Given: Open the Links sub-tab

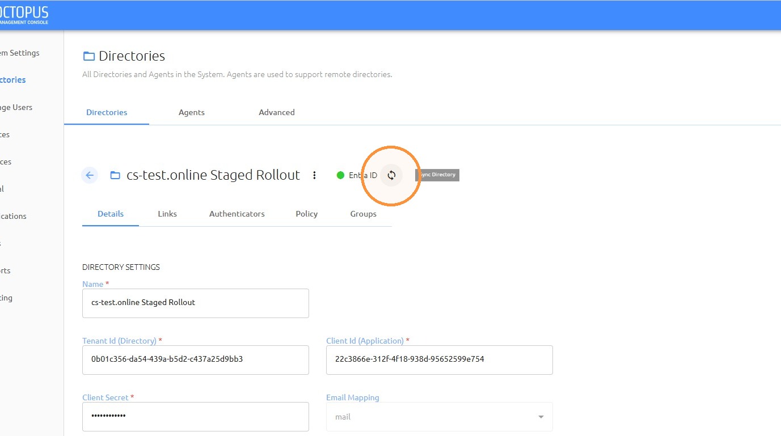Looking at the screenshot, I should (x=167, y=214).
